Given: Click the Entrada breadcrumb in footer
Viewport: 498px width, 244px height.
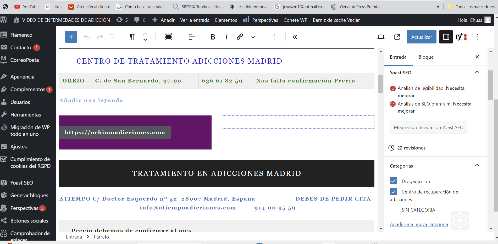Looking at the screenshot, I should 74,237.
